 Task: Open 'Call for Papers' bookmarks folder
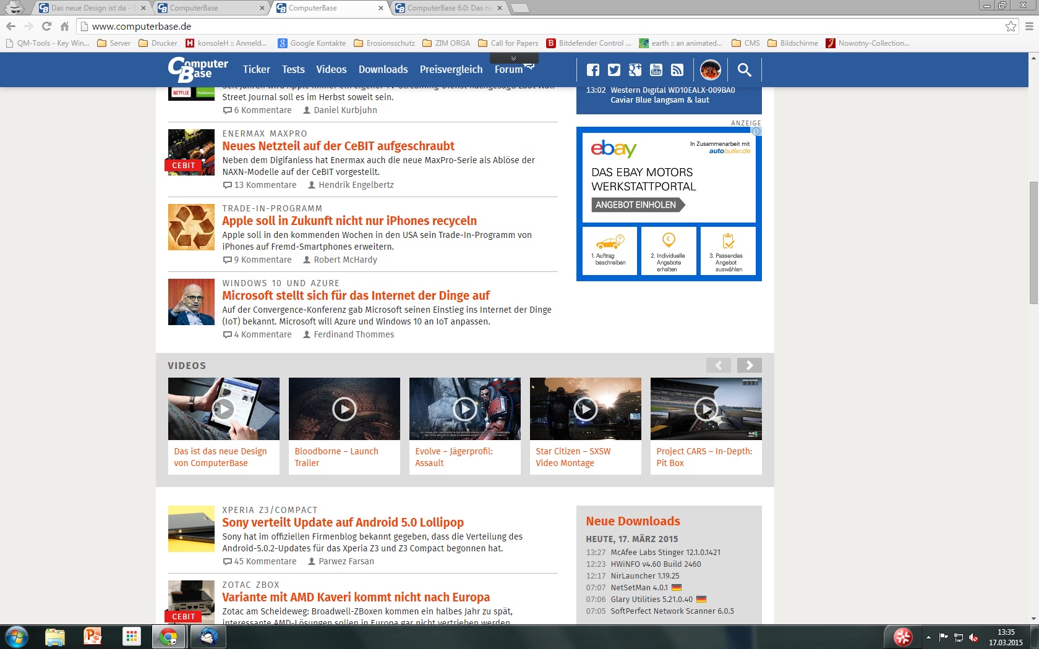point(508,43)
